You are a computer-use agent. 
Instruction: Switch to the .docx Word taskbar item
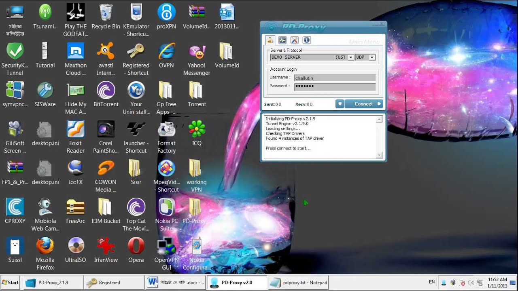(175, 283)
